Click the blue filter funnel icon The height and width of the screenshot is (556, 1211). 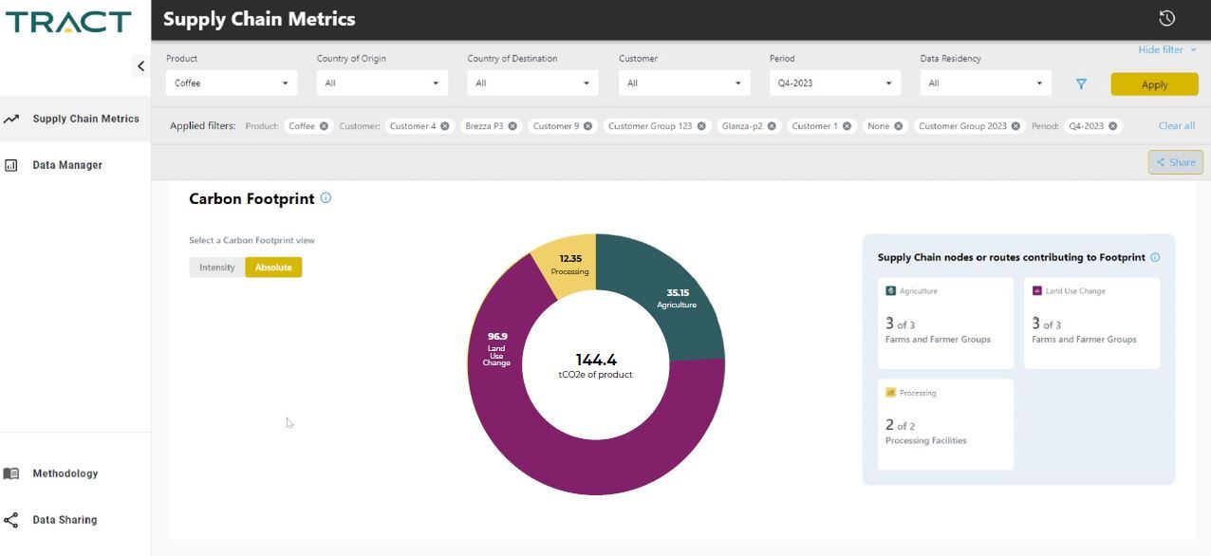pyautogui.click(x=1081, y=83)
